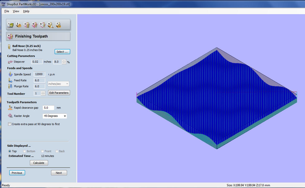Open the Help menu
Viewport: 305px width, 188px height.
click(x=26, y=11)
